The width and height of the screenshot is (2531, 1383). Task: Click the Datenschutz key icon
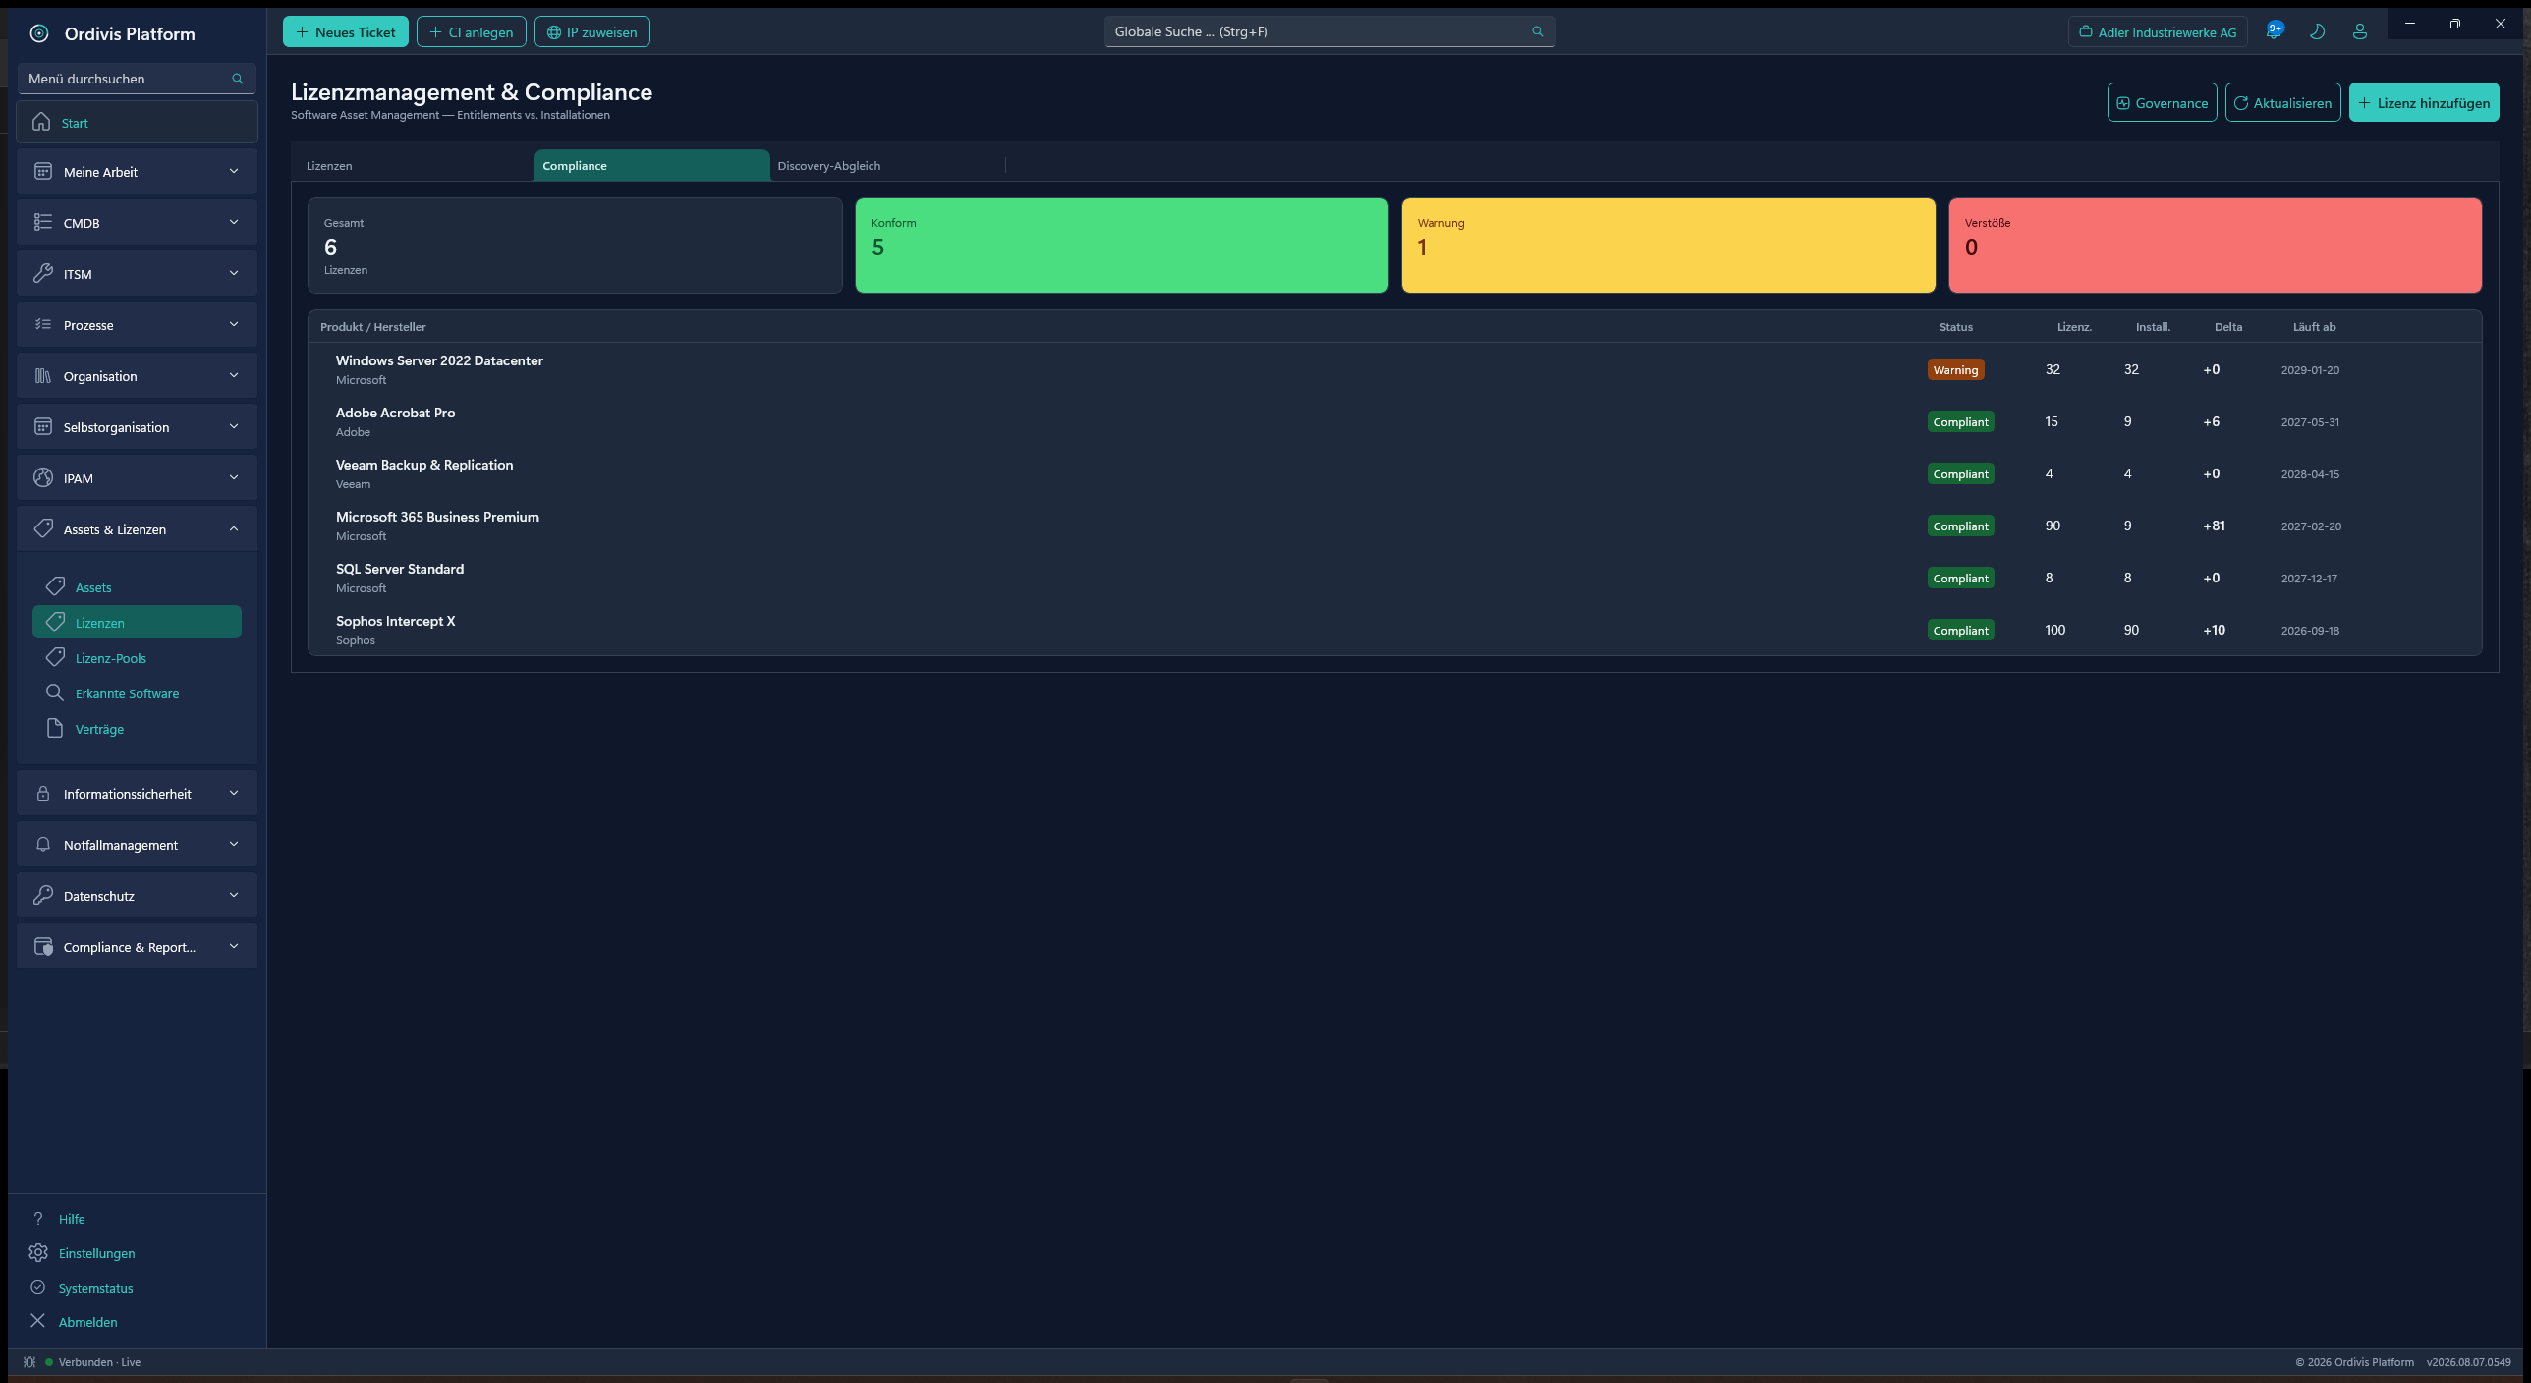[42, 895]
